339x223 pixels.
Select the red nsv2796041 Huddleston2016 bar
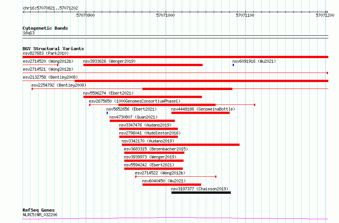(x=149, y=137)
